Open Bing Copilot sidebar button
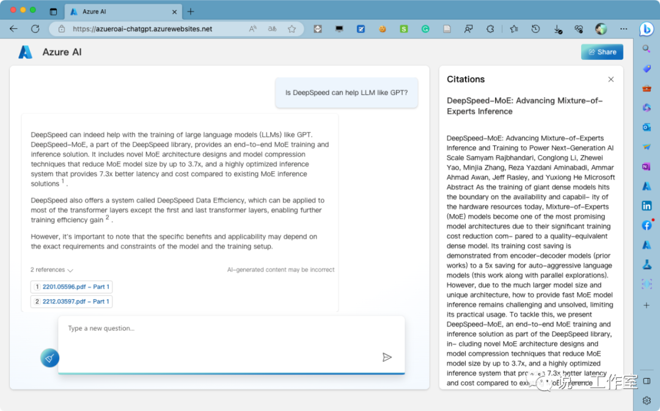 point(647,29)
